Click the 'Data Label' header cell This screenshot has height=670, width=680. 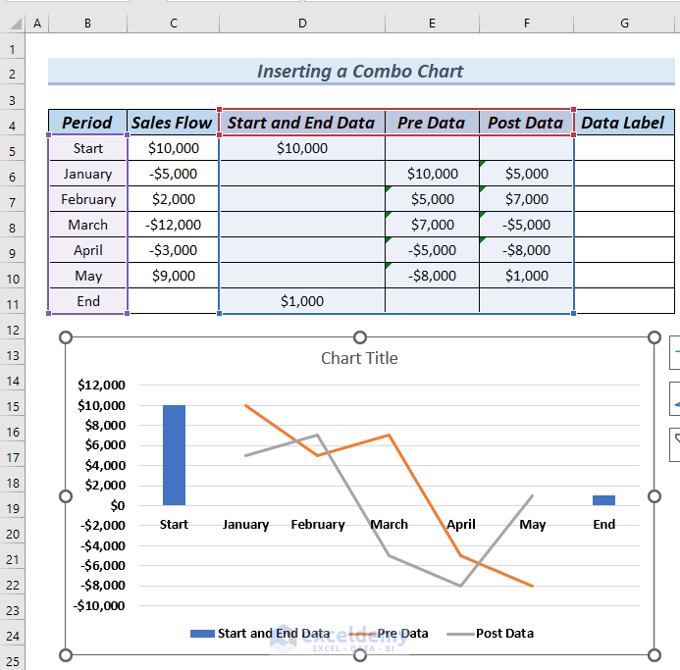(624, 123)
